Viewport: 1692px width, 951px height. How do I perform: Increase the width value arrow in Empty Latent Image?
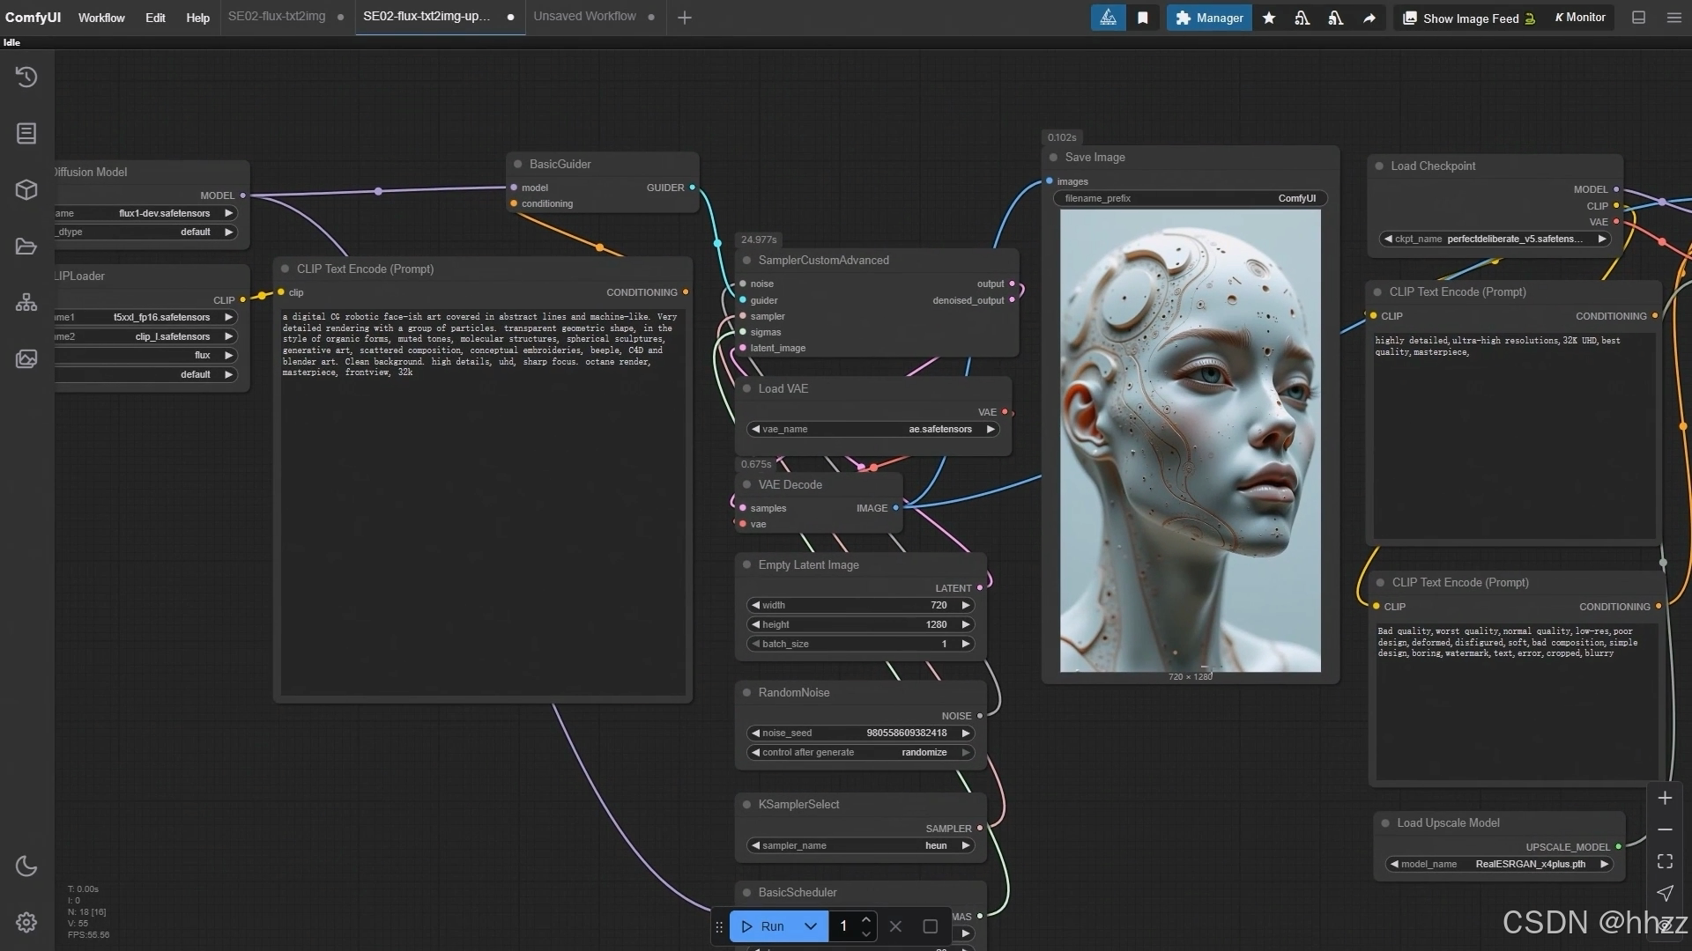966,605
